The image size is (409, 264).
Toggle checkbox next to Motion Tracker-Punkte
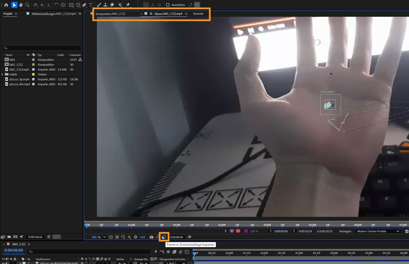coord(407,231)
